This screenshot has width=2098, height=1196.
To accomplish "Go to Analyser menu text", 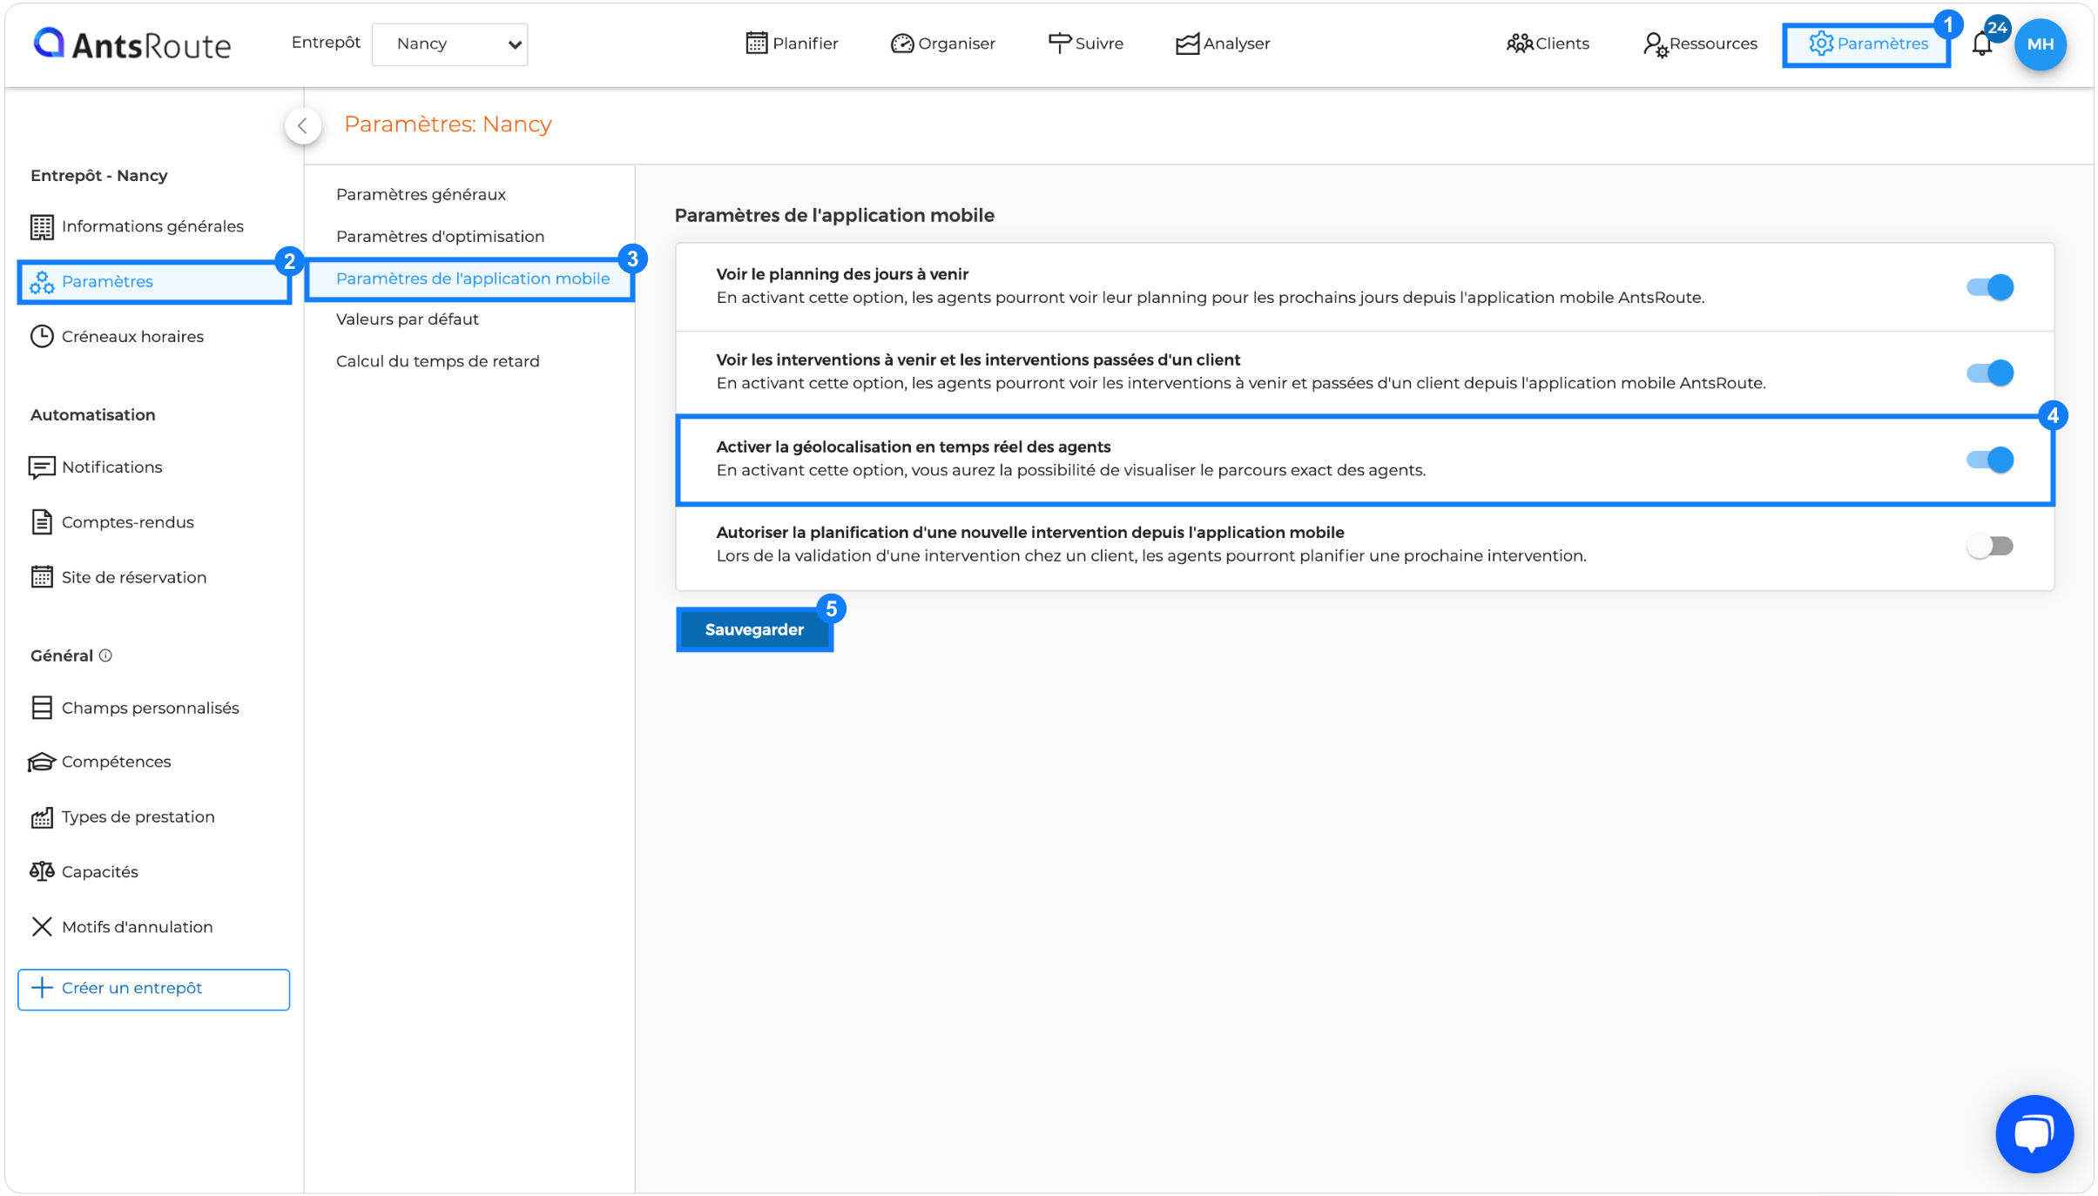I will point(1237,44).
